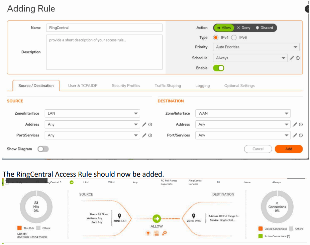Click the green Active Connections legend swatch

tap(261, 236)
